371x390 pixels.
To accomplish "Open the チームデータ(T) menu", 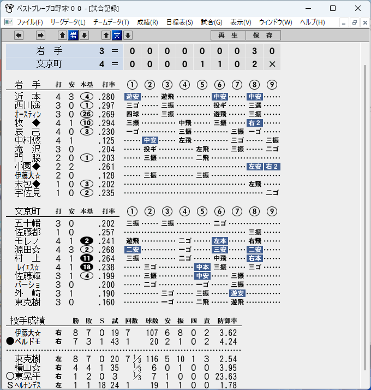I will pos(111,22).
